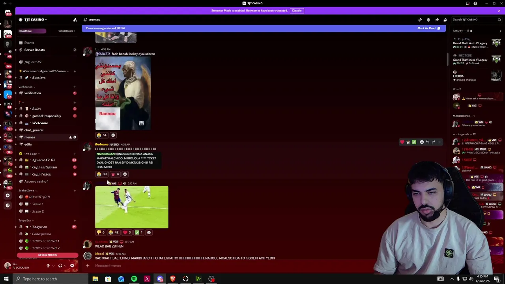Click the Search TJT CASINO field
Viewport: 505px width, 284px height.
pyautogui.click(x=477, y=20)
